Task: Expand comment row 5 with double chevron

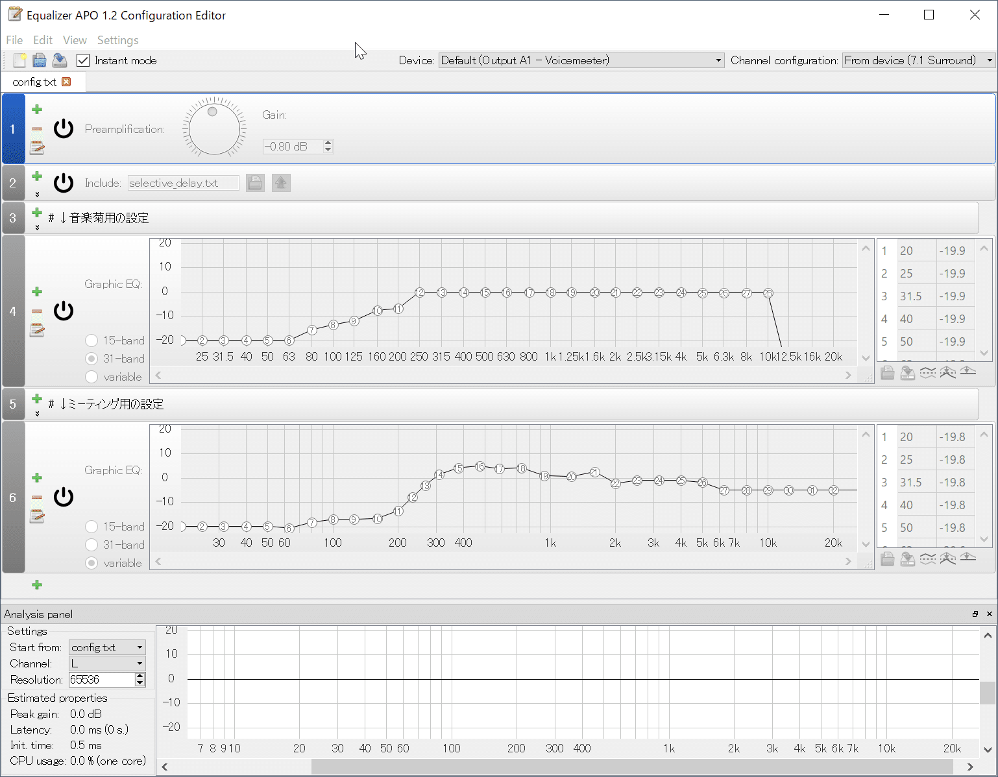Action: pyautogui.click(x=37, y=414)
